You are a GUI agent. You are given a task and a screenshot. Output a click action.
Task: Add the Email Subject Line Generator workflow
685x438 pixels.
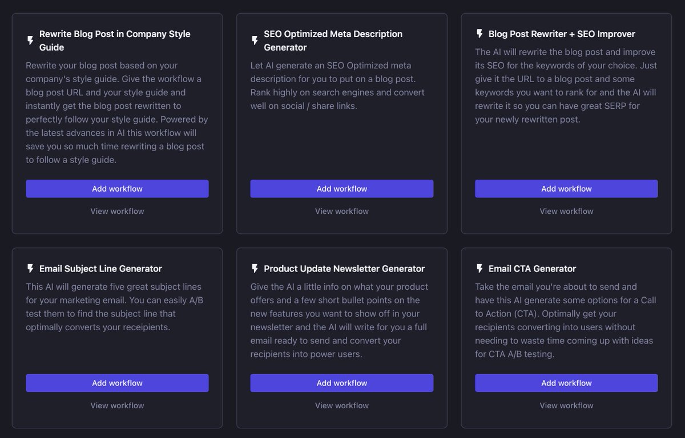117,383
